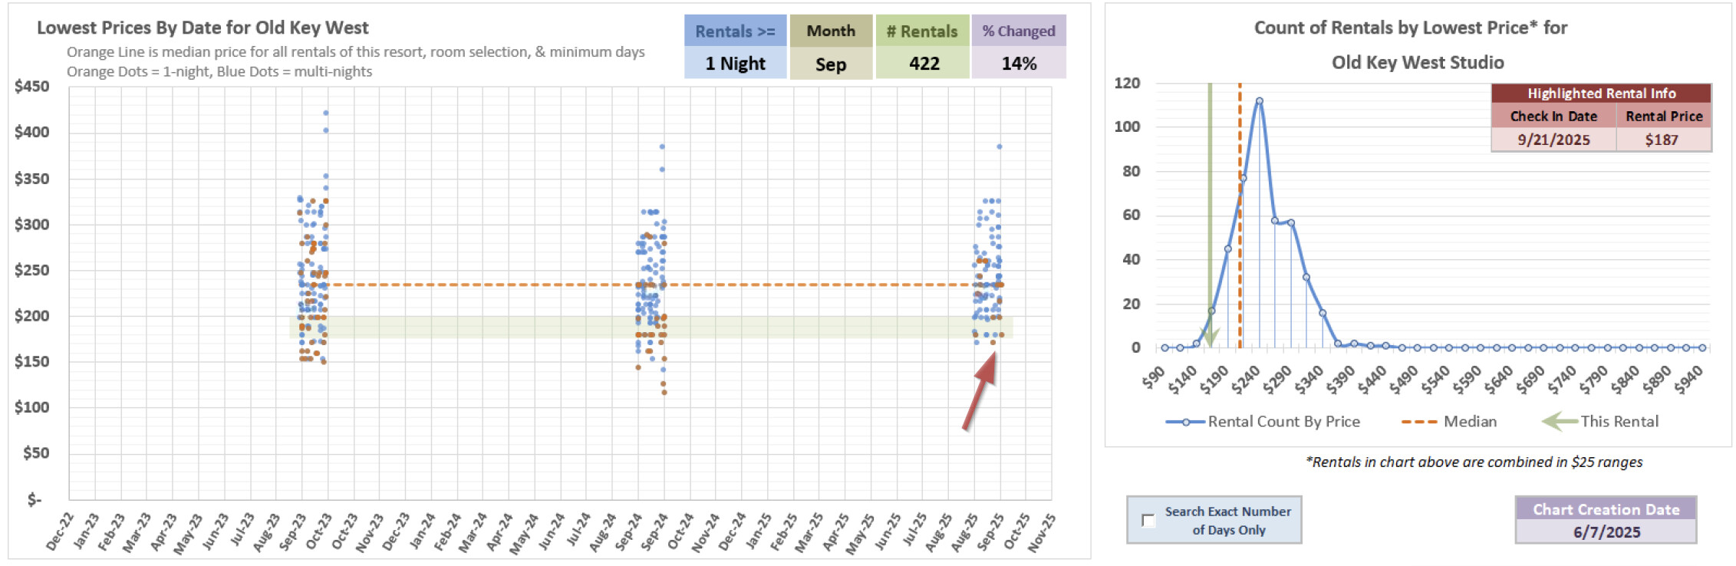Click the Orange Line median description text
This screenshot has width=1736, height=566.
(355, 52)
